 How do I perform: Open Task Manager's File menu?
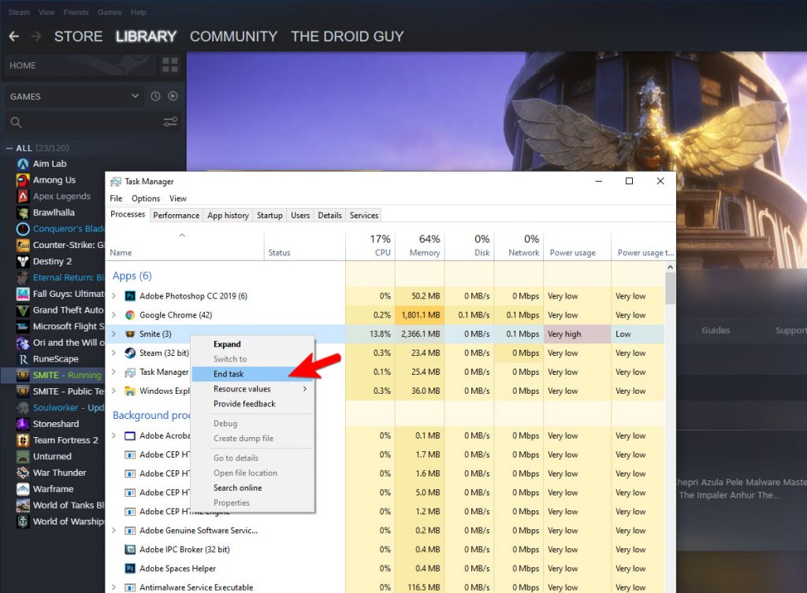point(116,198)
